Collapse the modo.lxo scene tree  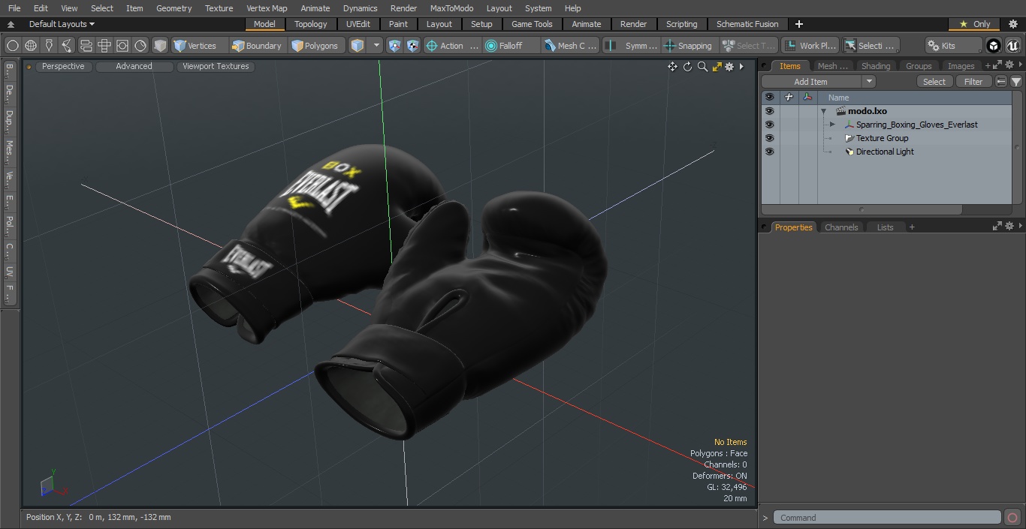(824, 111)
